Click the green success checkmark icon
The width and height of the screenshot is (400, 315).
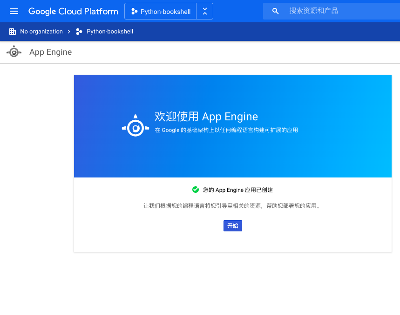tap(196, 190)
